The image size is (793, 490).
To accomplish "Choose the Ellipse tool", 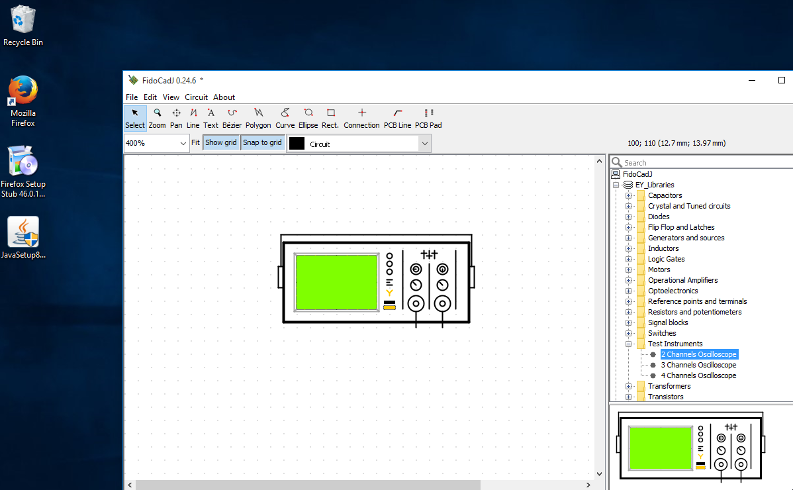I will pos(308,118).
